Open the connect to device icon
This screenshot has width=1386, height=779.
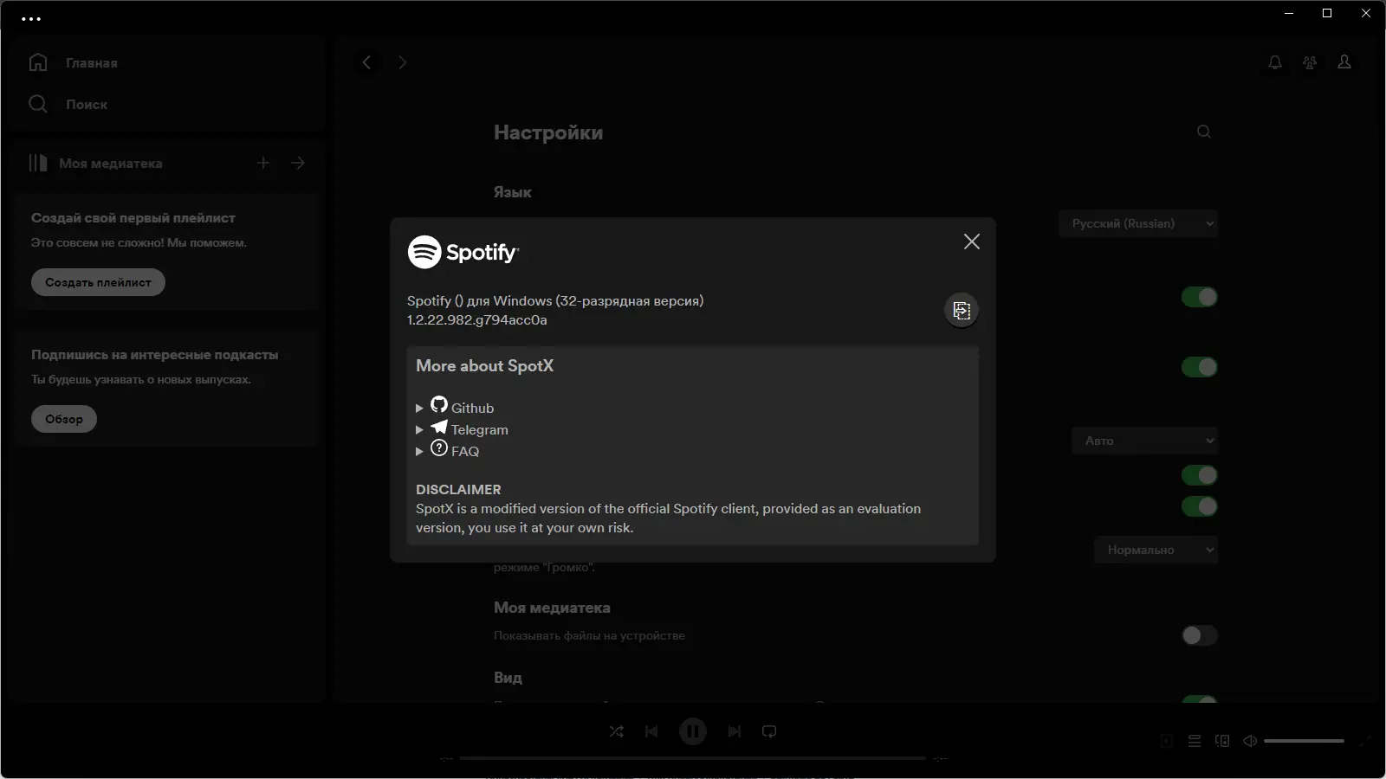(1222, 741)
